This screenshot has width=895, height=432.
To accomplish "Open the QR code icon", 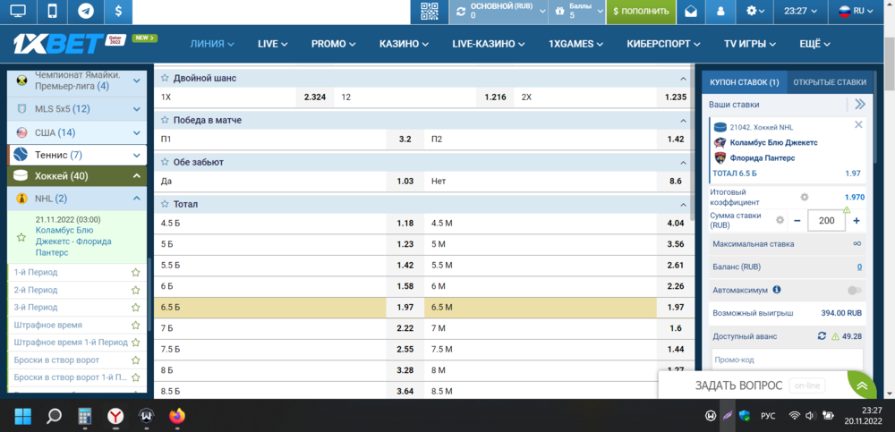I will pos(430,11).
